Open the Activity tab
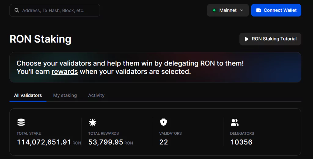Image resolution: width=313 pixels, height=159 pixels. 96,96
